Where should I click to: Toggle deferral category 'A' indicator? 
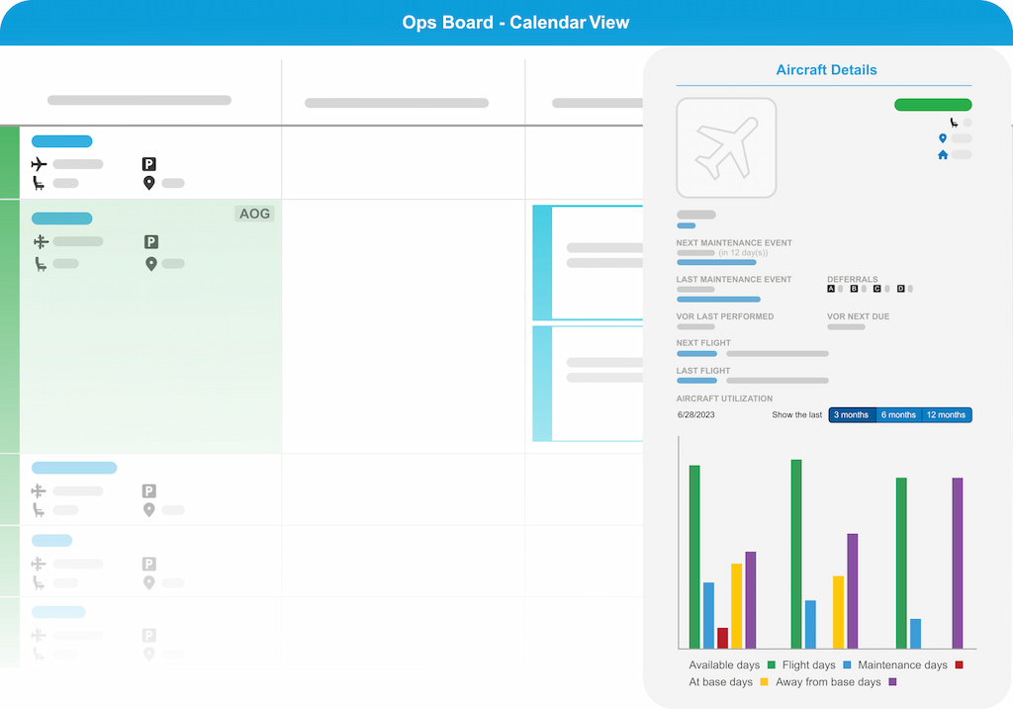pyautogui.click(x=831, y=288)
